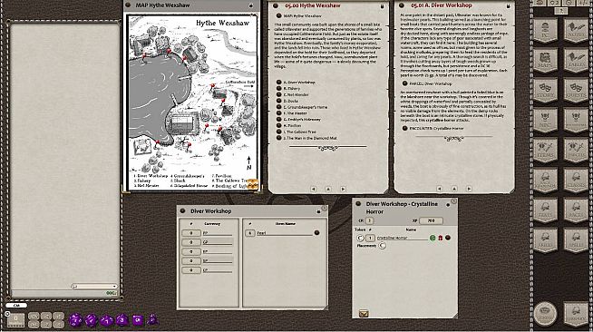Open the NPC sidebar button
593x332 pixels.
pos(545,121)
